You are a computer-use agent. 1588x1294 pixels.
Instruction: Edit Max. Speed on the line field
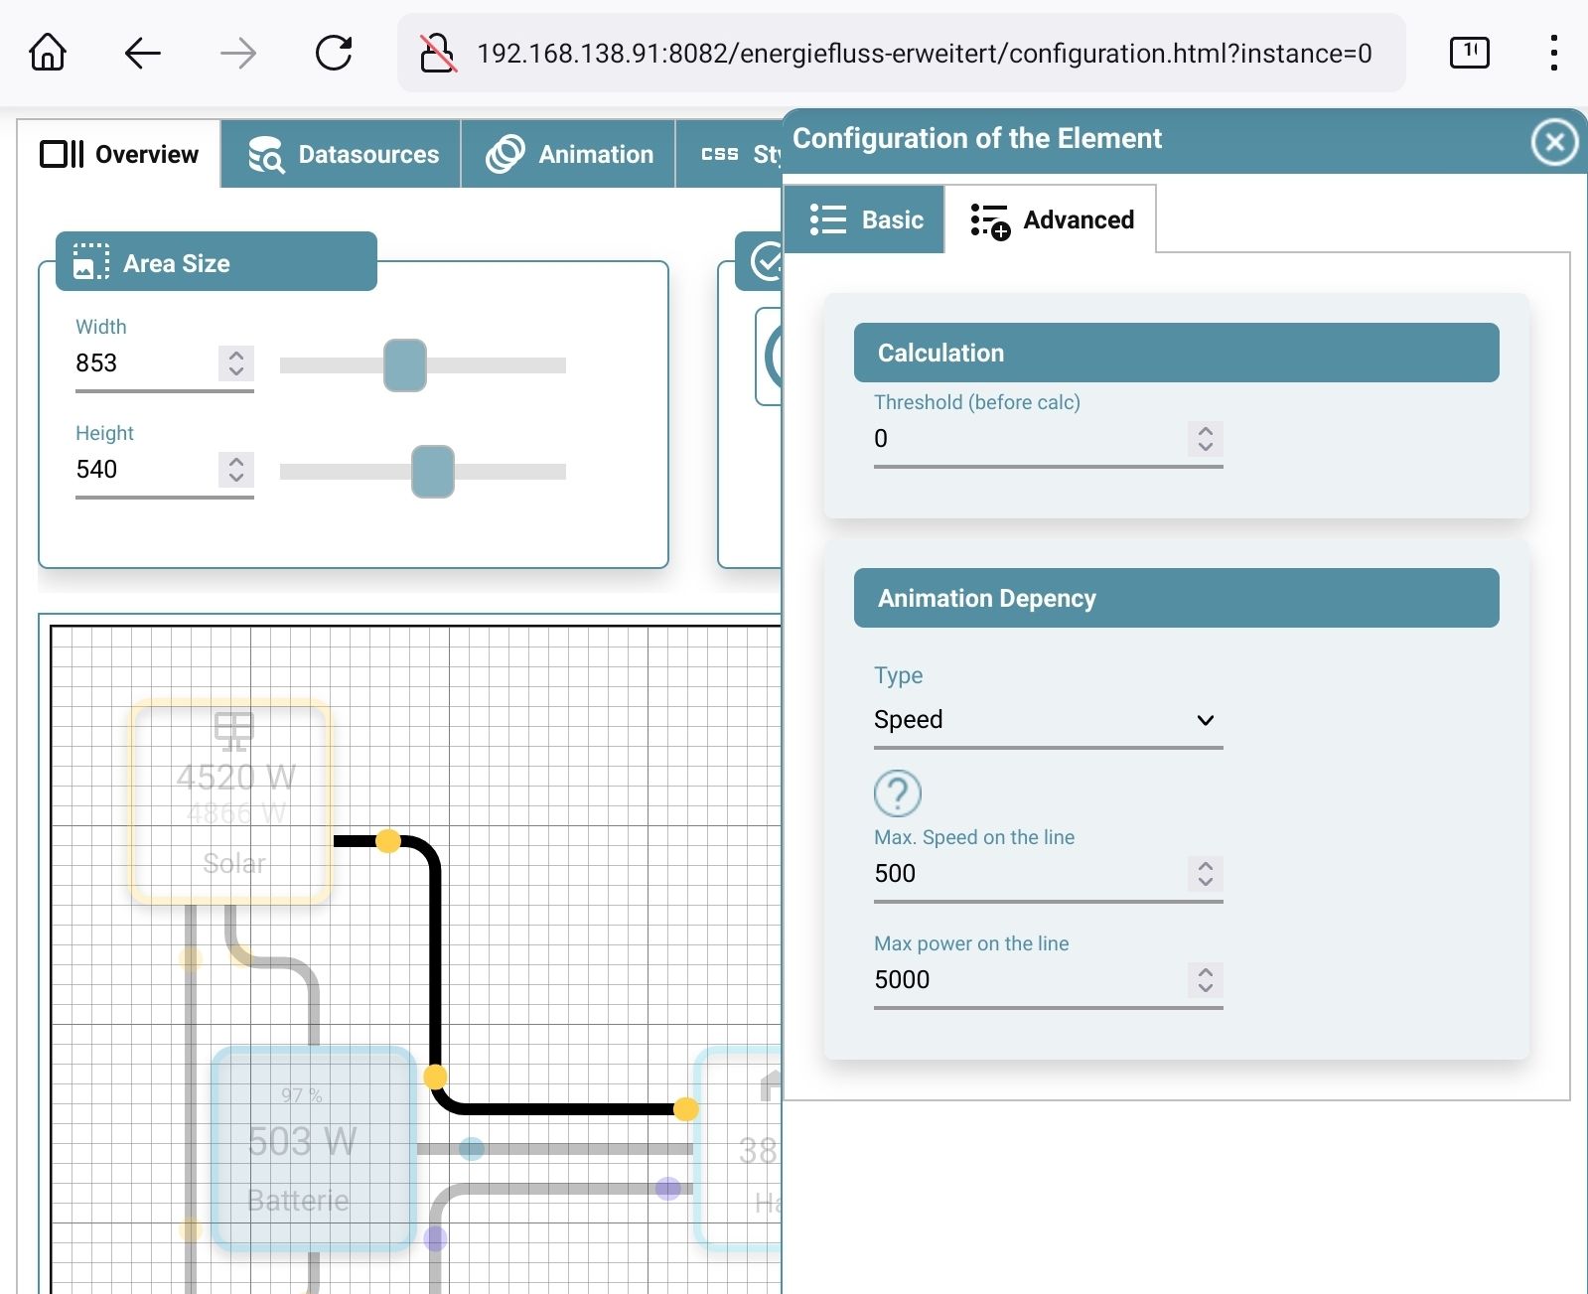[x=1029, y=874]
